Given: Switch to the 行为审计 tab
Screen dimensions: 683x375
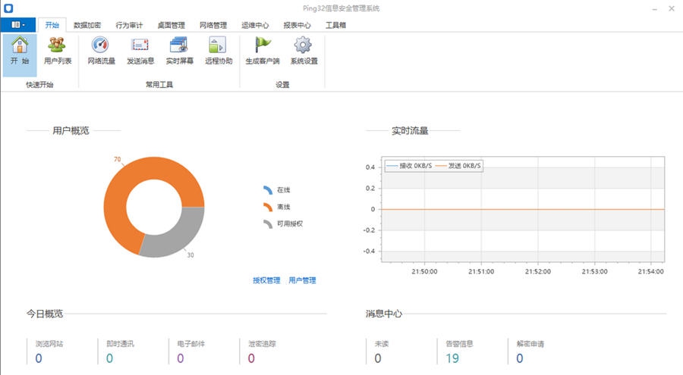Looking at the screenshot, I should [129, 25].
